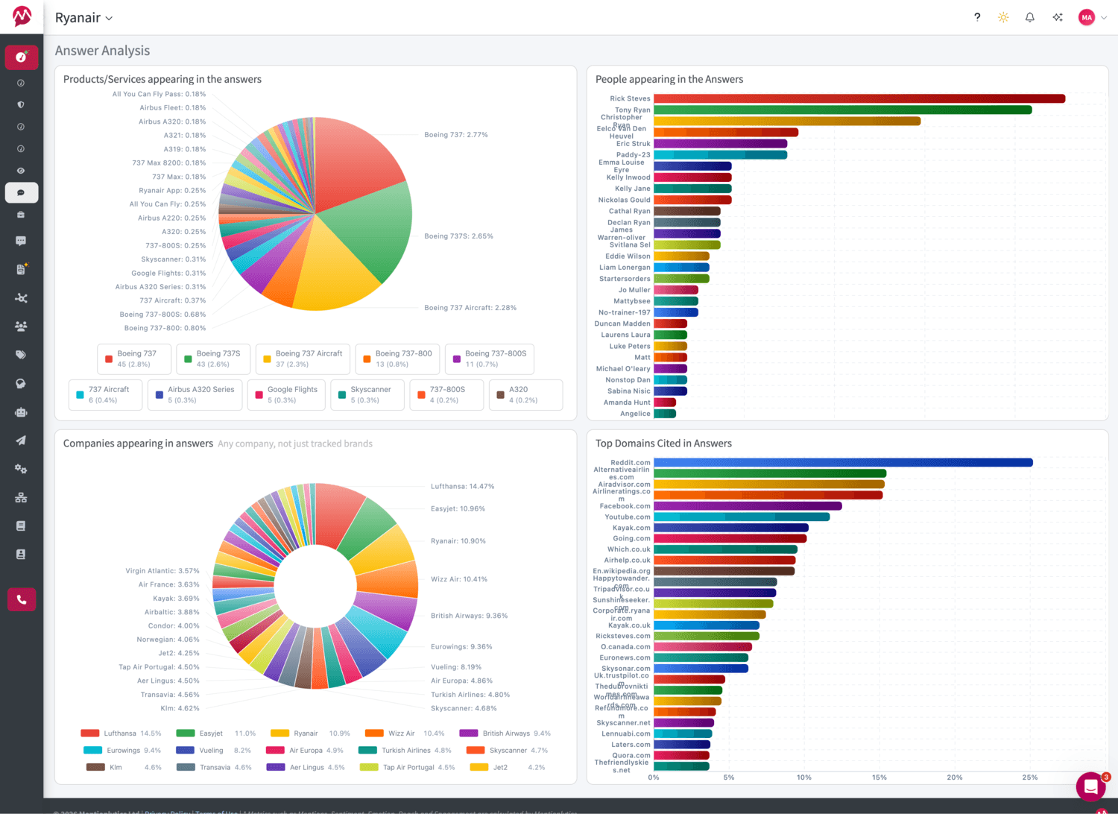Click the "Youtube.com" domain label
1118x814 pixels.
(628, 517)
